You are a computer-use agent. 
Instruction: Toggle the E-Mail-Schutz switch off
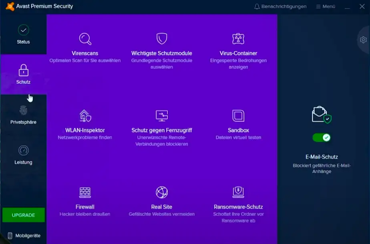click(x=321, y=138)
